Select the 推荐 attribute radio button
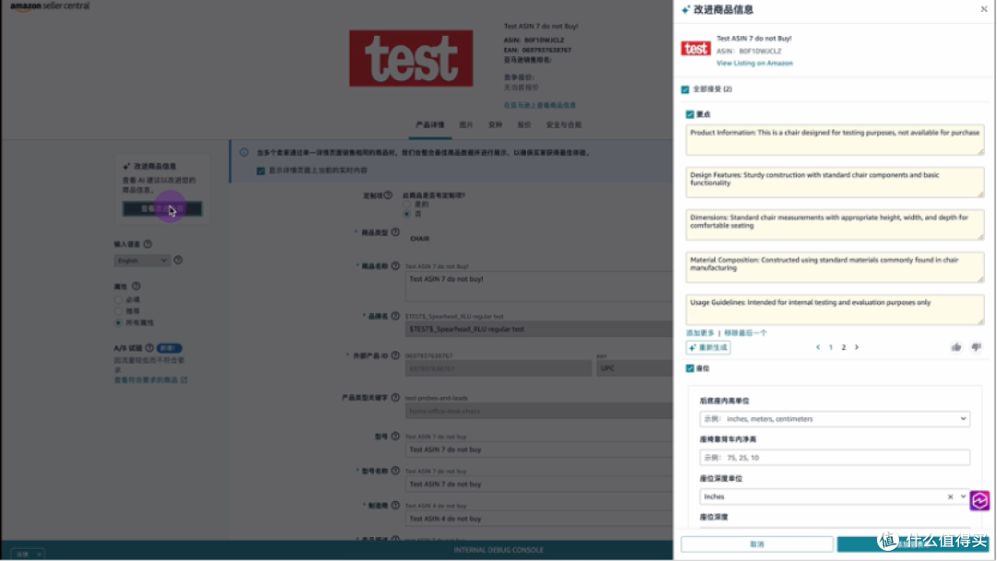Viewport: 997px width, 561px height. pos(118,311)
